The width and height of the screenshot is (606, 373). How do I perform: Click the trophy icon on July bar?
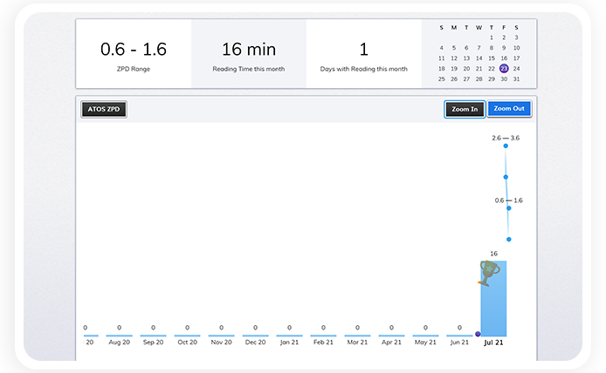point(489,273)
